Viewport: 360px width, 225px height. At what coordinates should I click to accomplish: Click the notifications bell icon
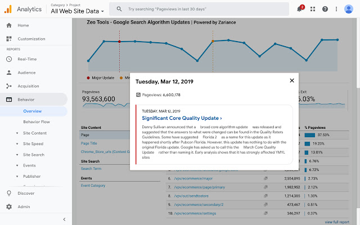click(300, 9)
